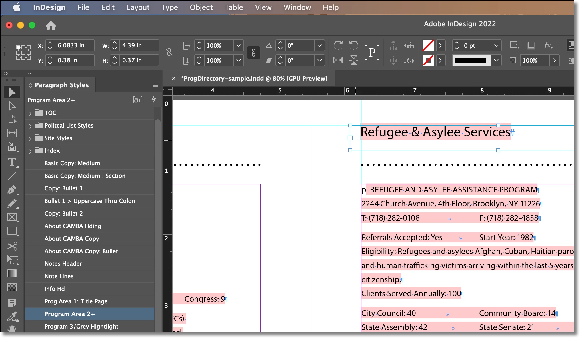Click Rotate 90° Clockwise icon
Screen dimensions: 580x338
pyautogui.click(x=338, y=45)
